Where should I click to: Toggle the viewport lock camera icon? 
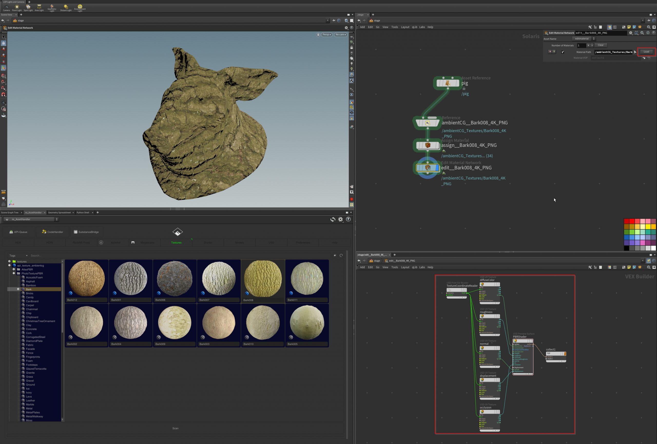click(x=318, y=34)
